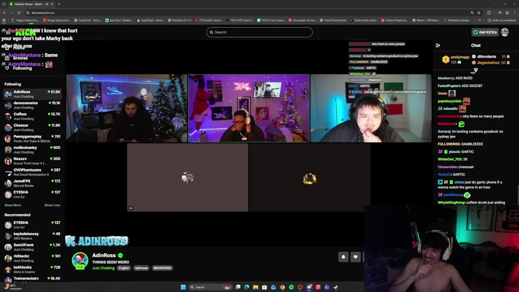Click the left Christmas-tree webcam feed
The image size is (519, 292).
pyautogui.click(x=127, y=108)
